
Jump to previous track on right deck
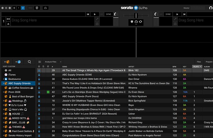184,14
